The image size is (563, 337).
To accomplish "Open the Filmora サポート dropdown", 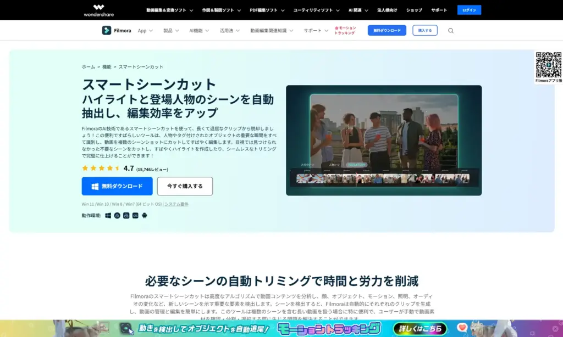I will pos(316,31).
